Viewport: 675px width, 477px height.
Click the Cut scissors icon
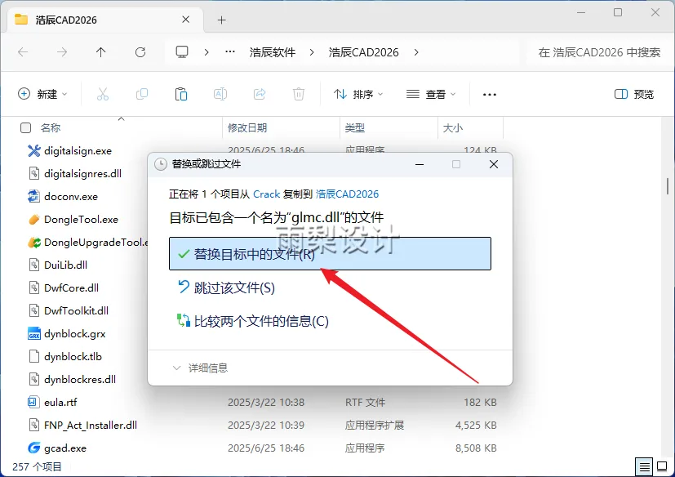[x=103, y=94]
